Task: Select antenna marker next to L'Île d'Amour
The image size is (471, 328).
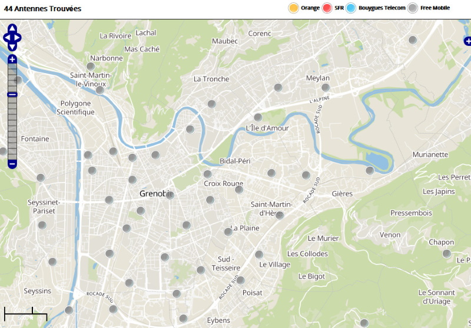Action: coord(258,117)
